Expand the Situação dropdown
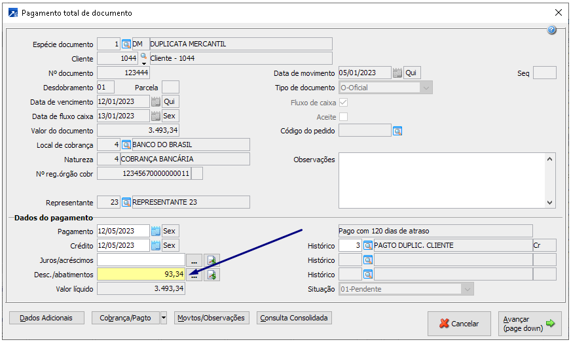This screenshot has width=571, height=342. [467, 289]
